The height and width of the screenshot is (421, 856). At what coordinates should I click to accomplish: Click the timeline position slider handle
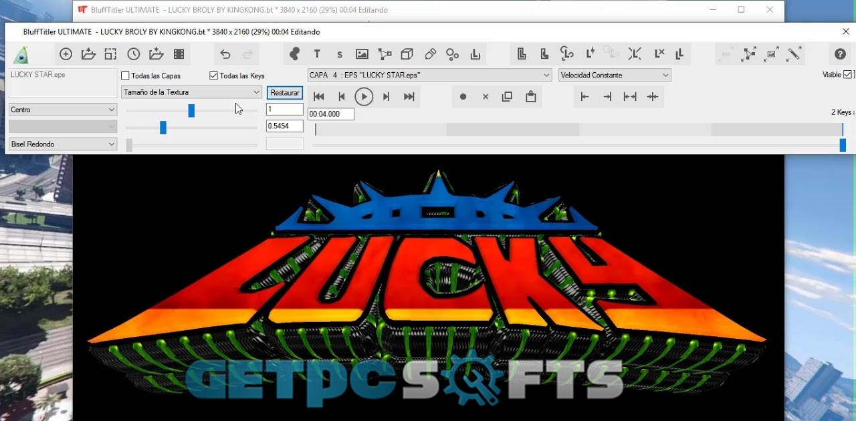click(843, 145)
